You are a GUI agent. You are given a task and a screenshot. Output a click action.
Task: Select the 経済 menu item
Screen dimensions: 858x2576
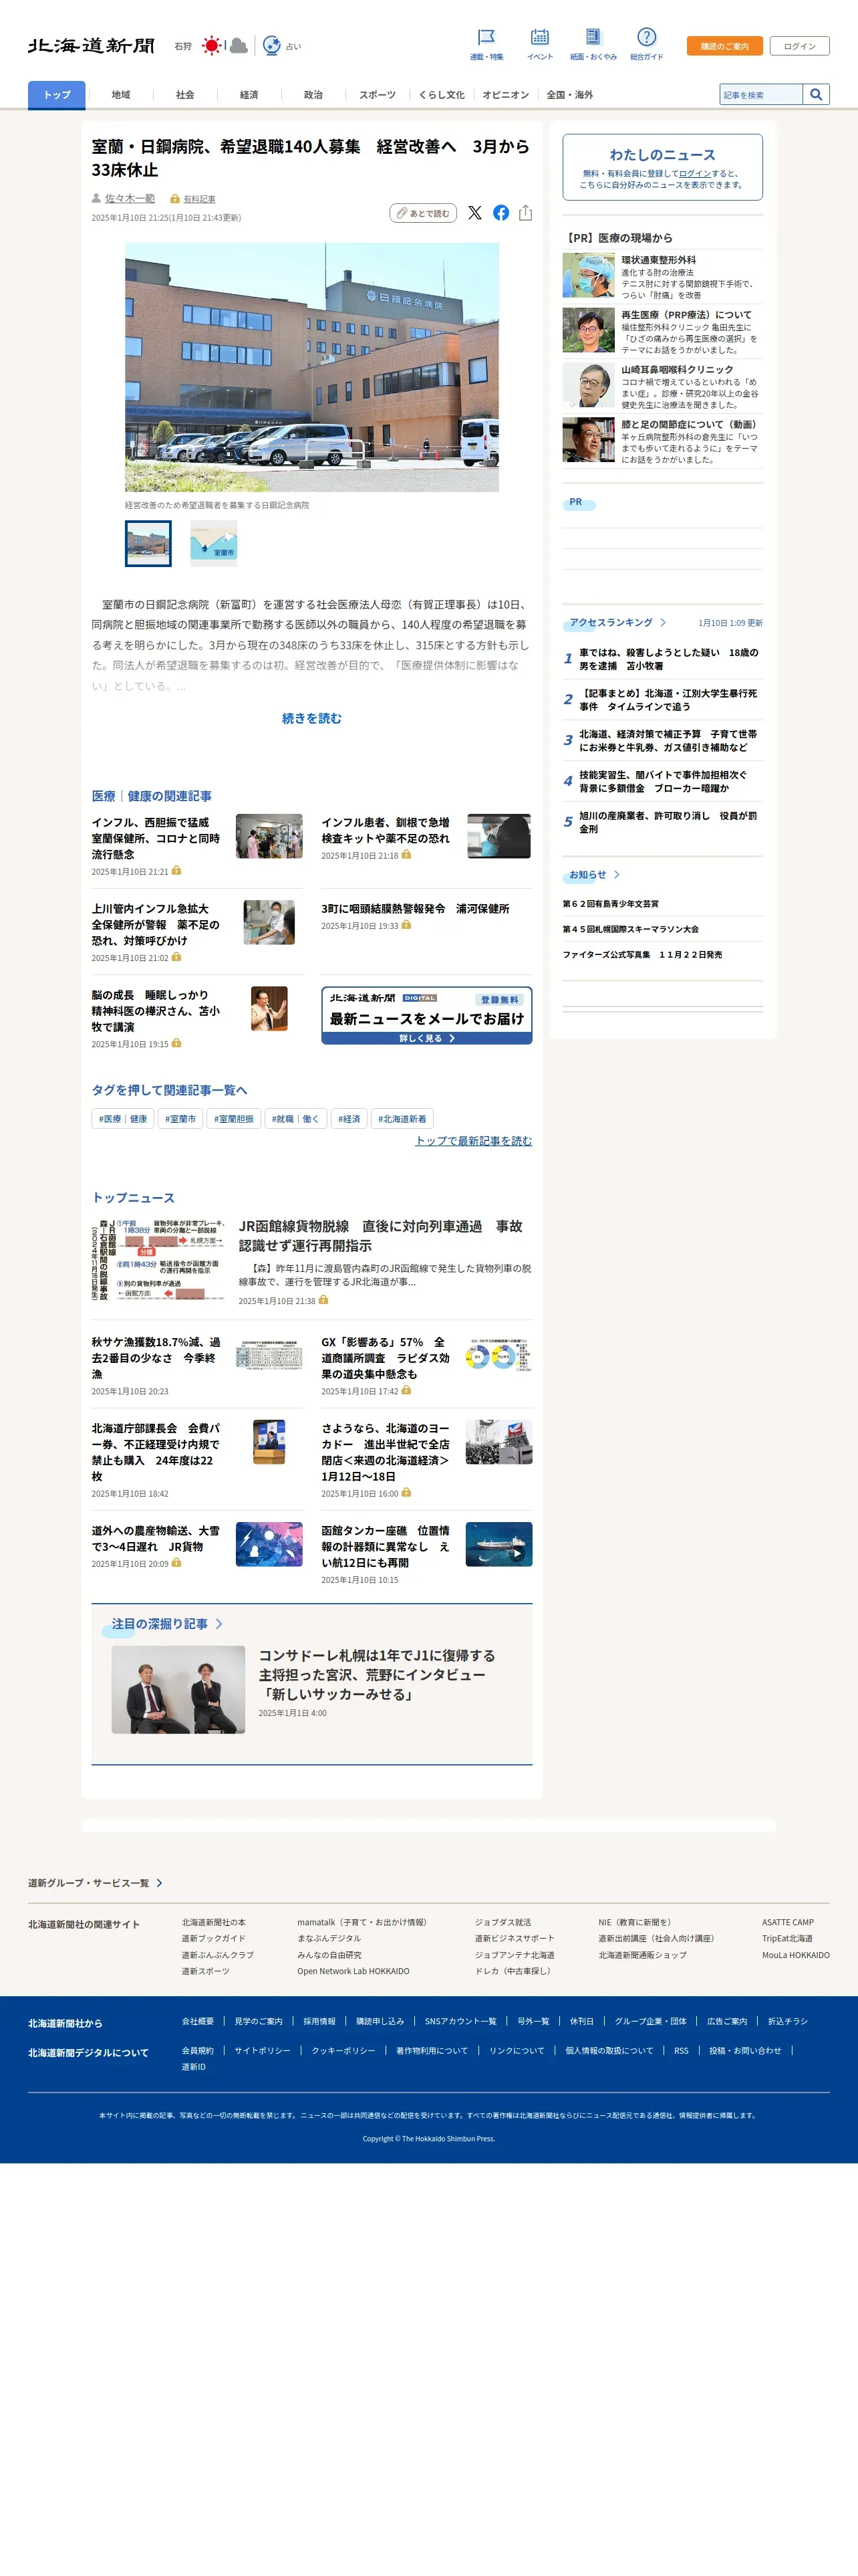(249, 95)
